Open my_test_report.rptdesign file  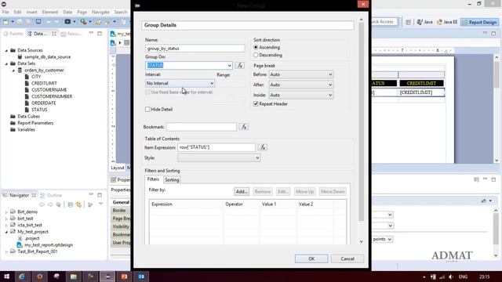pyautogui.click(x=49, y=245)
